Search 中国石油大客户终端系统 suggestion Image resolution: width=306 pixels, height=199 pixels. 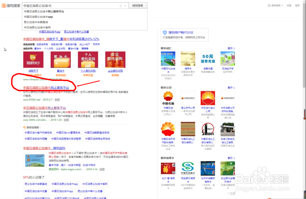pos(38,133)
